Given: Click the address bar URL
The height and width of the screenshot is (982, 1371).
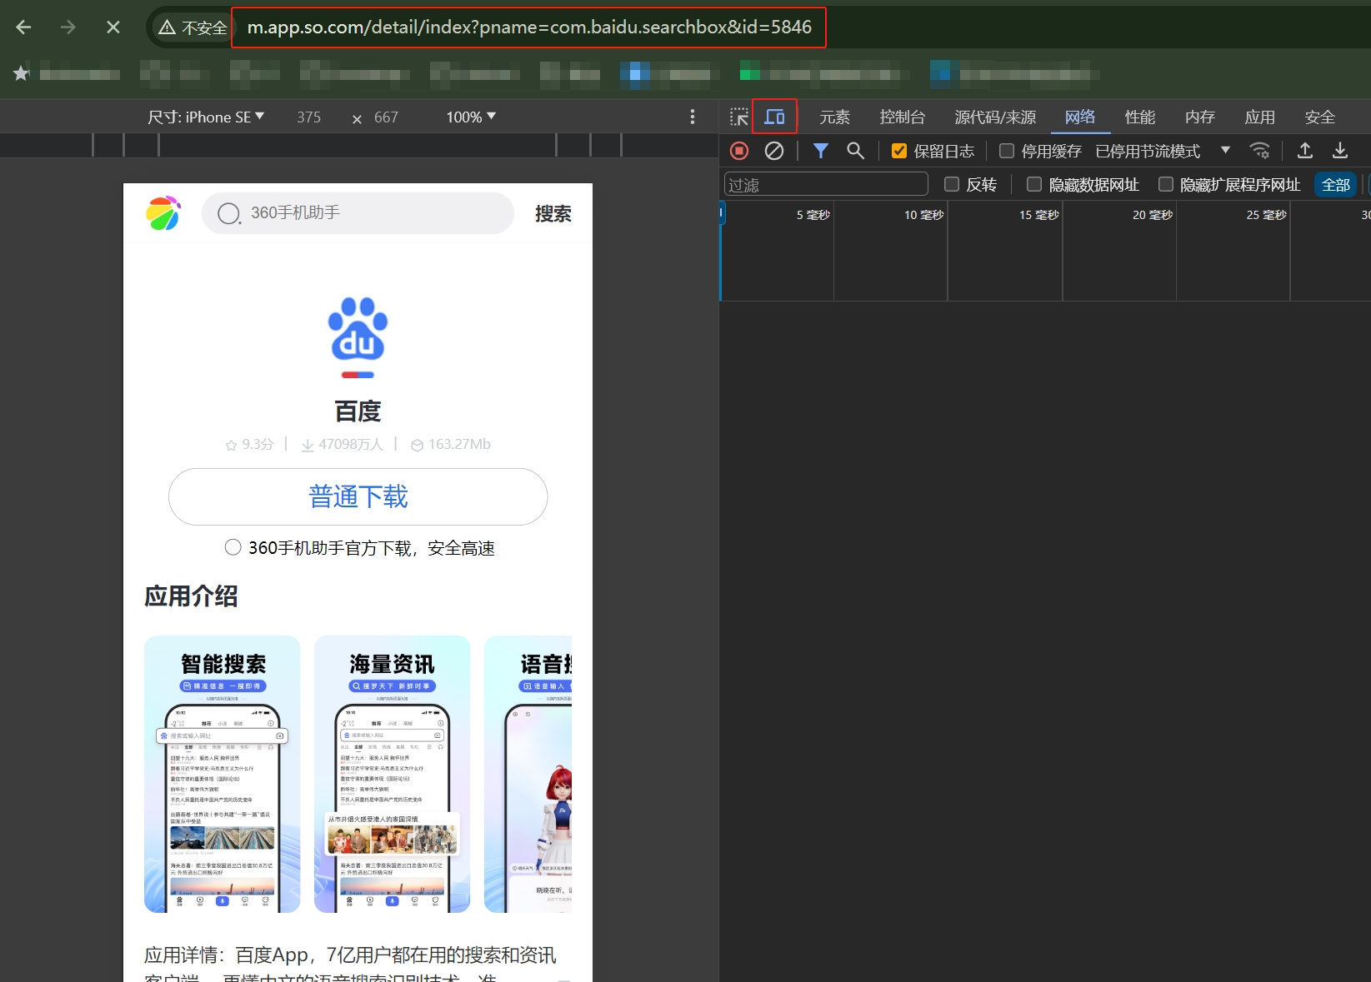Looking at the screenshot, I should [x=529, y=27].
